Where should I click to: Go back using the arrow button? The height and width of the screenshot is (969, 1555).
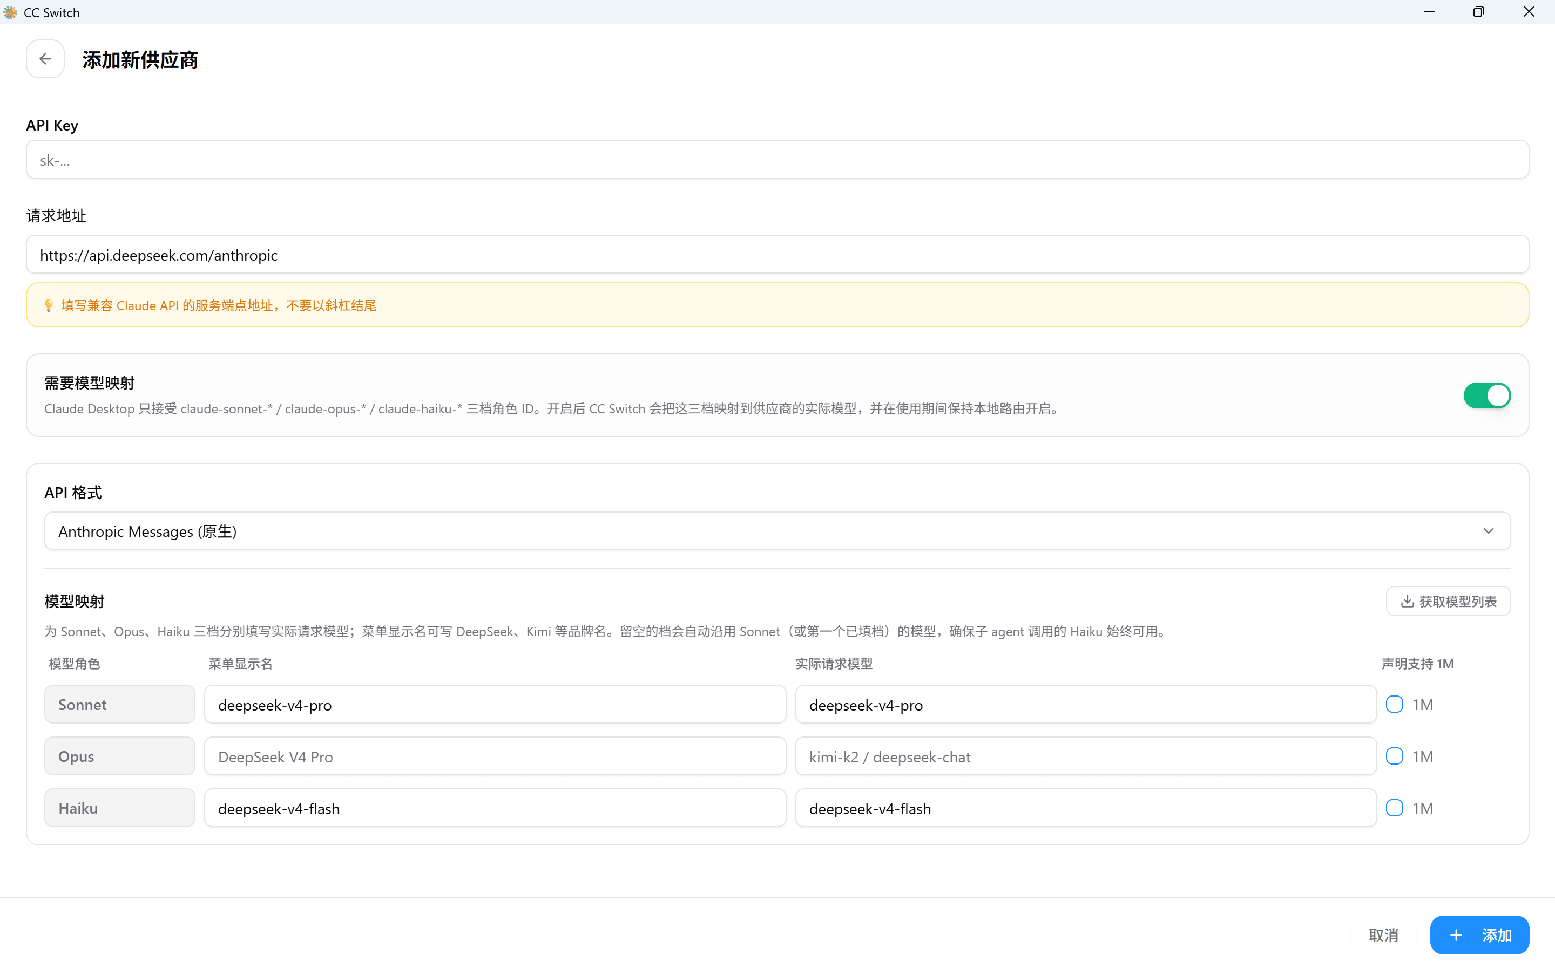tap(45, 59)
